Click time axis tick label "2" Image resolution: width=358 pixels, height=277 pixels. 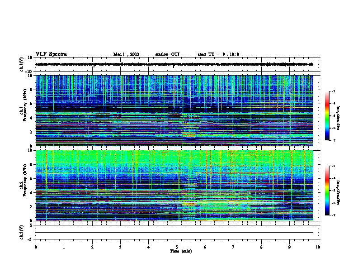tap(92, 247)
